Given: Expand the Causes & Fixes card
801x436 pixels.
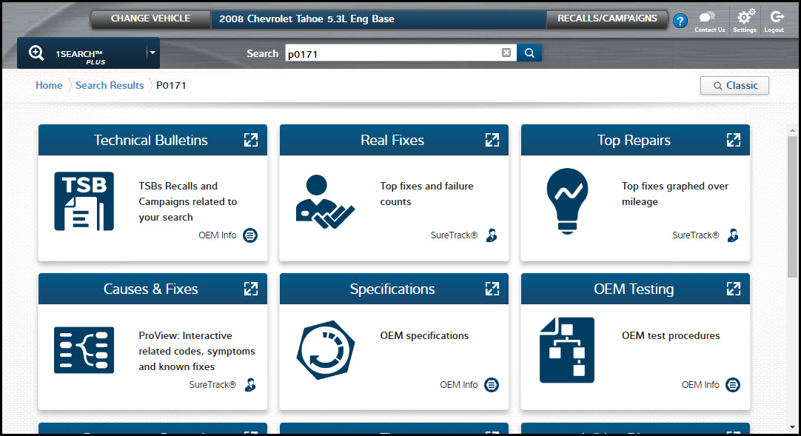Looking at the screenshot, I should pyautogui.click(x=251, y=289).
